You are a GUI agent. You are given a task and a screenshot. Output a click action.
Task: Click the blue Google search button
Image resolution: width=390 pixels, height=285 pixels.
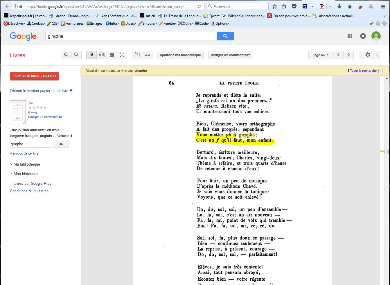(225, 36)
